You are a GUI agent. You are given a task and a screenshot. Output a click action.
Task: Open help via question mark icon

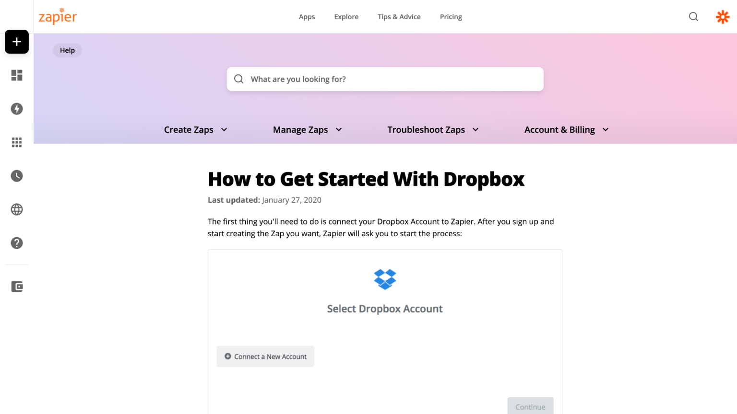[x=17, y=243]
